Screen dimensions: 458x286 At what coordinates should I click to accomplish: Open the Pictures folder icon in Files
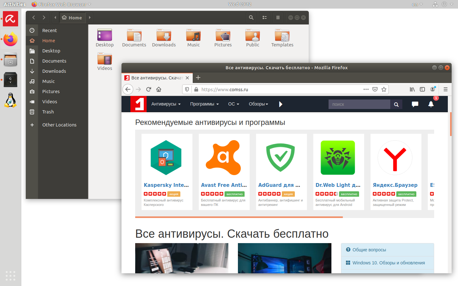point(223,38)
